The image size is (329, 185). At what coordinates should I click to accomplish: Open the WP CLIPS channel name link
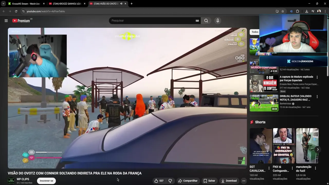pos(23,179)
